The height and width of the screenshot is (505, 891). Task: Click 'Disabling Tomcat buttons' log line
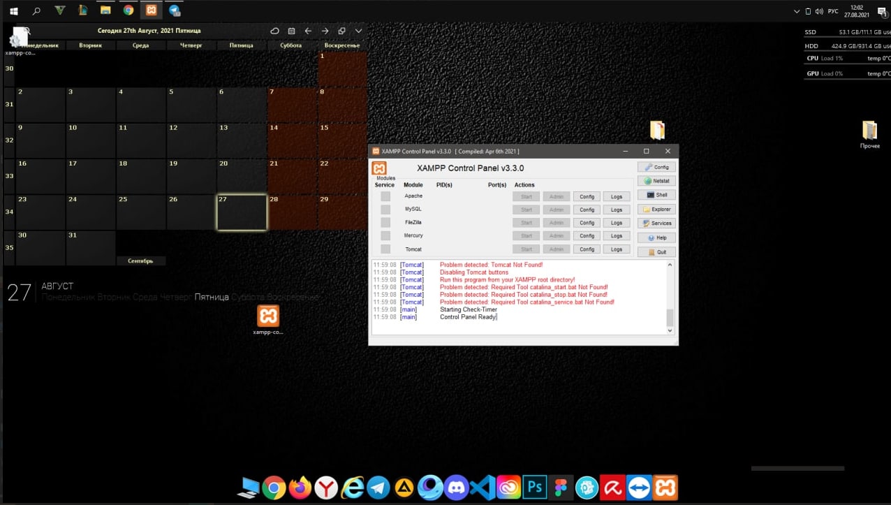coord(474,272)
